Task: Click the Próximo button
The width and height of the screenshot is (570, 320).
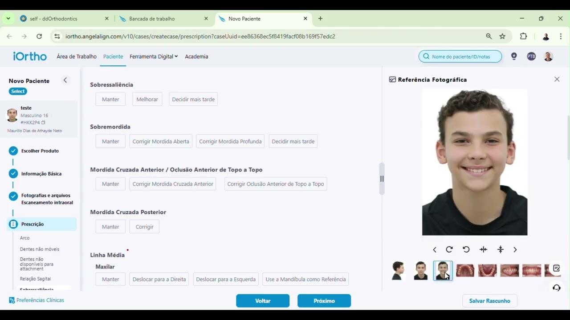Action: 324,301
